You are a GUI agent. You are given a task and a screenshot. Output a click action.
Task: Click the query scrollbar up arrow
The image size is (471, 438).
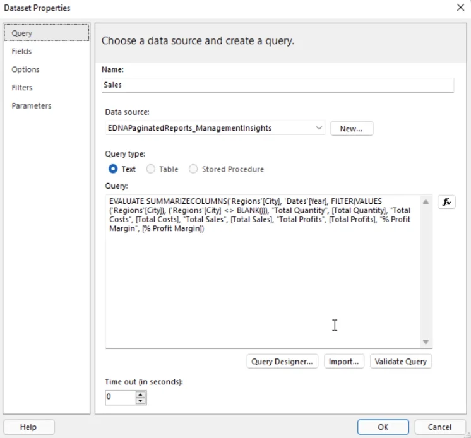[426, 202]
